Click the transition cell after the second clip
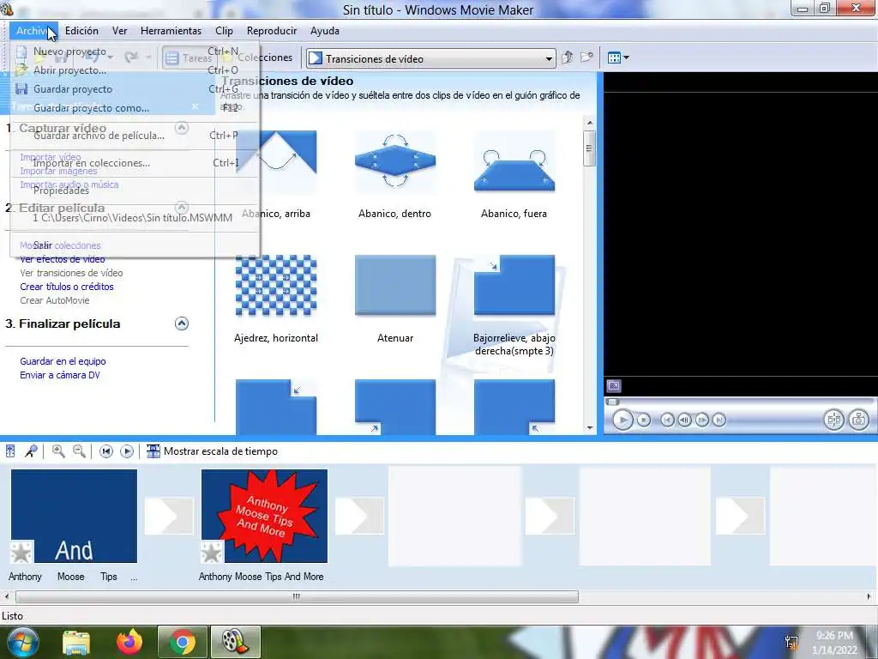 pos(359,516)
